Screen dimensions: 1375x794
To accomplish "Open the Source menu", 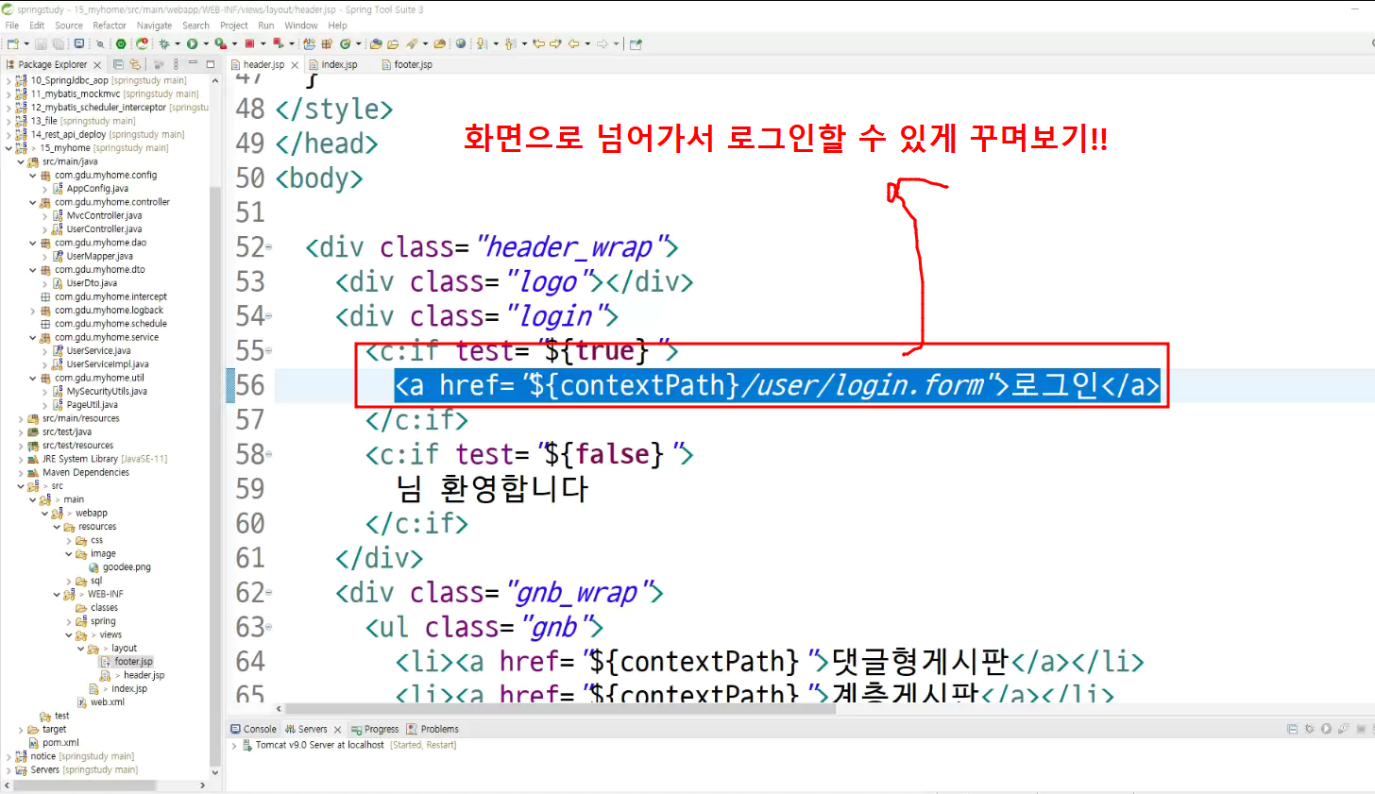I will click(x=69, y=25).
